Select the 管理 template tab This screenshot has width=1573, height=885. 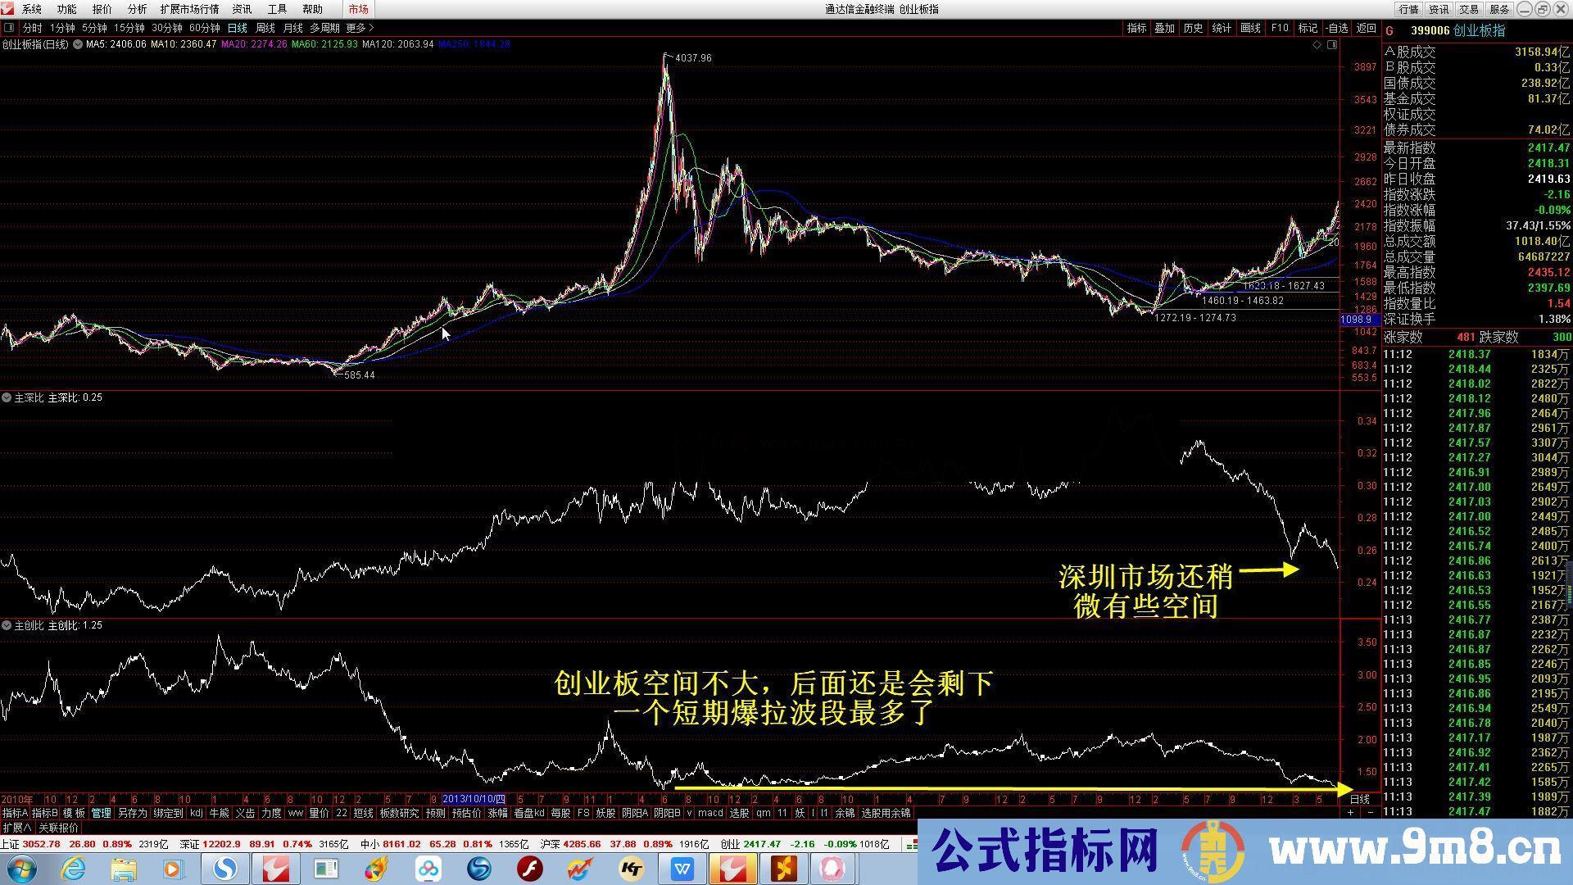click(x=101, y=813)
